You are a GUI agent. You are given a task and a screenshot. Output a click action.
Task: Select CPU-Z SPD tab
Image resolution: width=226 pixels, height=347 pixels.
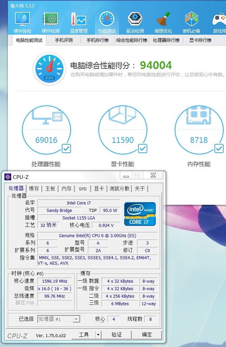tap(83, 189)
